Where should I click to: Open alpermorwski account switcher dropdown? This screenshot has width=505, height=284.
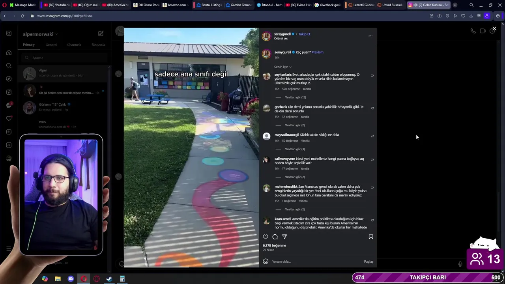point(40,34)
